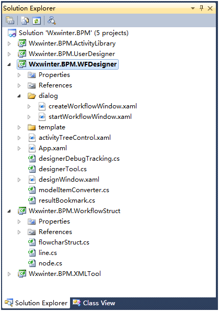Click the activityTreeControl.xaml file icon
This screenshot has height=311, width=219.
click(32, 138)
